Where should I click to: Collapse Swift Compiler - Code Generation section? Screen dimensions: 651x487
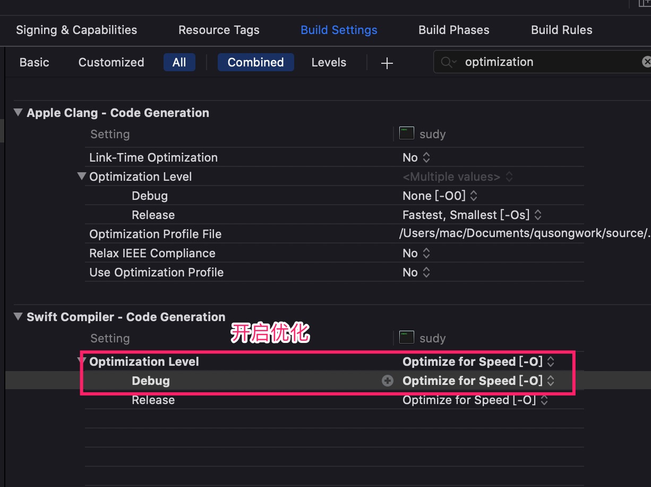[18, 317]
